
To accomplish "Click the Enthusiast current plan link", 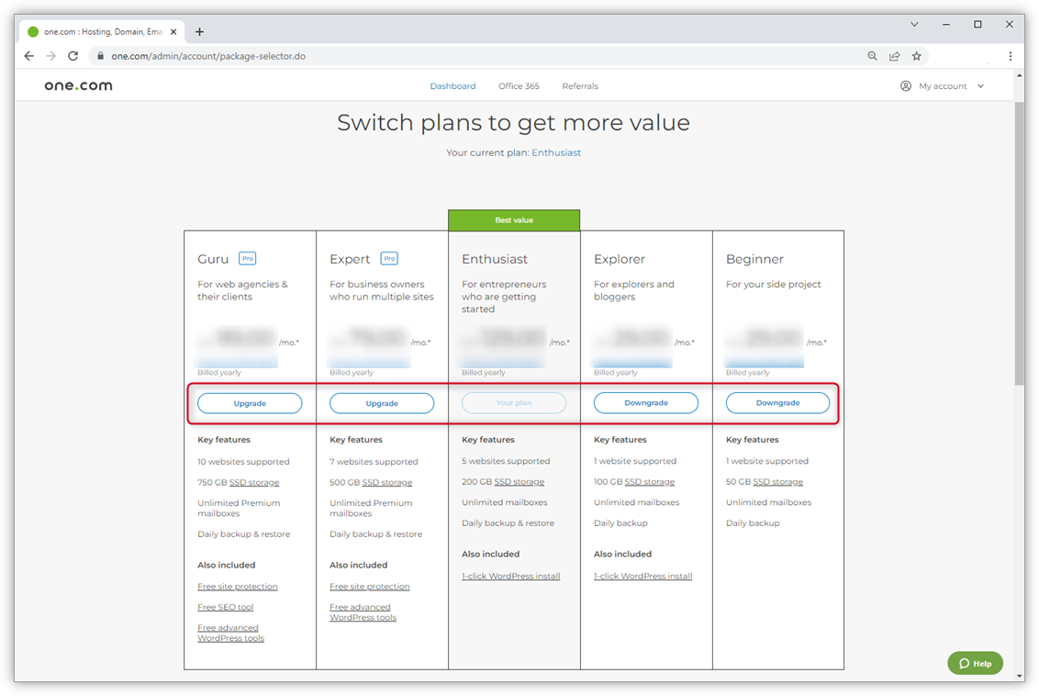I will [x=556, y=152].
